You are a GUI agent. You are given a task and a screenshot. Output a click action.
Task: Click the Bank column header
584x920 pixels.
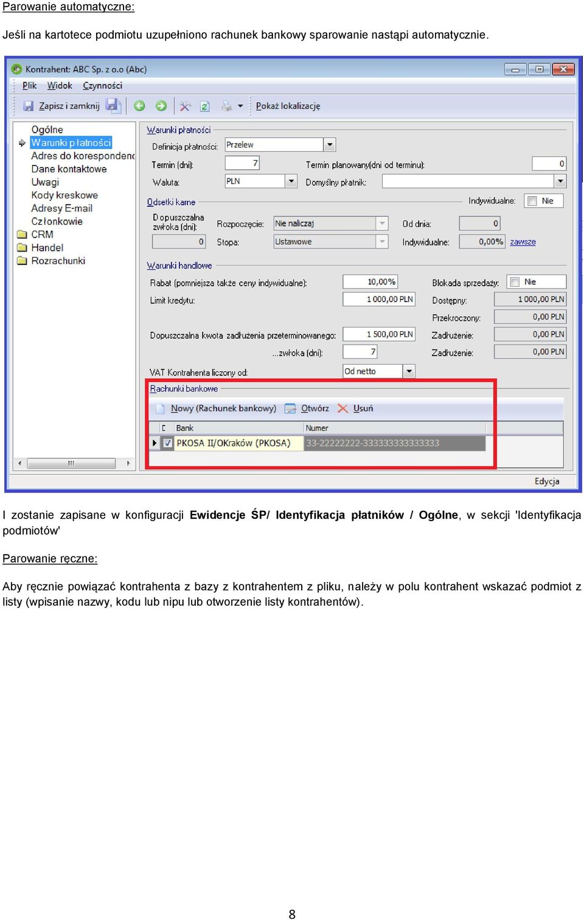(x=238, y=428)
